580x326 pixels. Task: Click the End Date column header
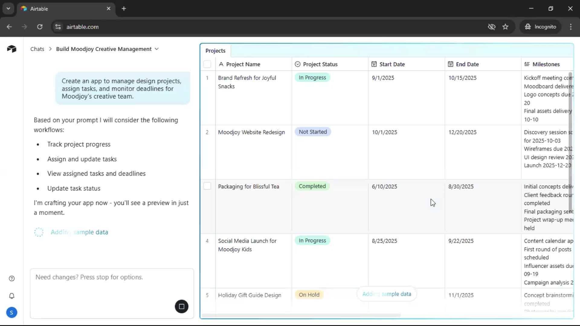coord(483,64)
